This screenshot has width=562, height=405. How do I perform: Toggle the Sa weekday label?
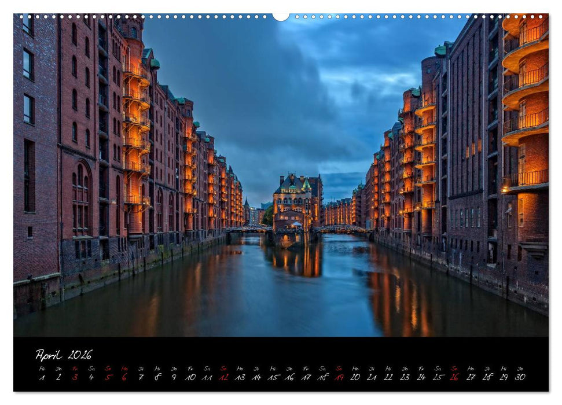tap(90, 366)
